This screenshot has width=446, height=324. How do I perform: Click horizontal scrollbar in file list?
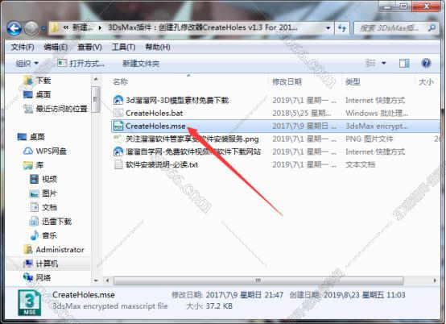click(x=258, y=280)
